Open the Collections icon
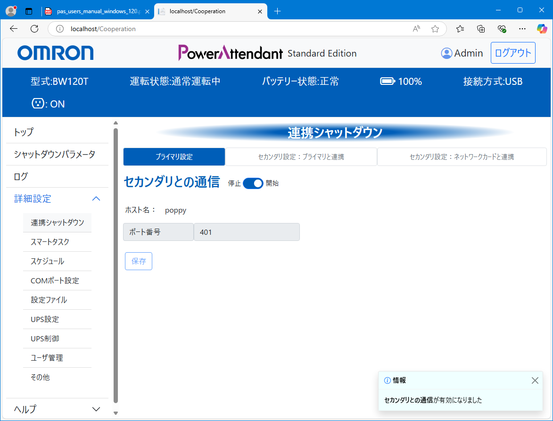This screenshot has width=553, height=421. (x=481, y=29)
